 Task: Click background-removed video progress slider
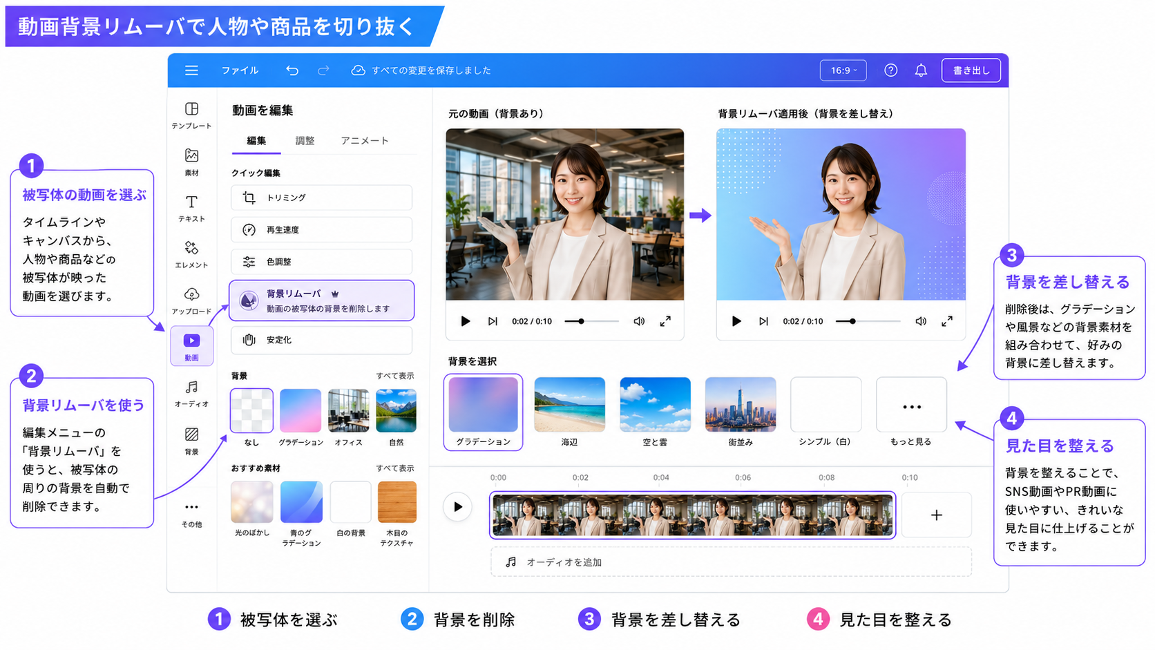(868, 321)
